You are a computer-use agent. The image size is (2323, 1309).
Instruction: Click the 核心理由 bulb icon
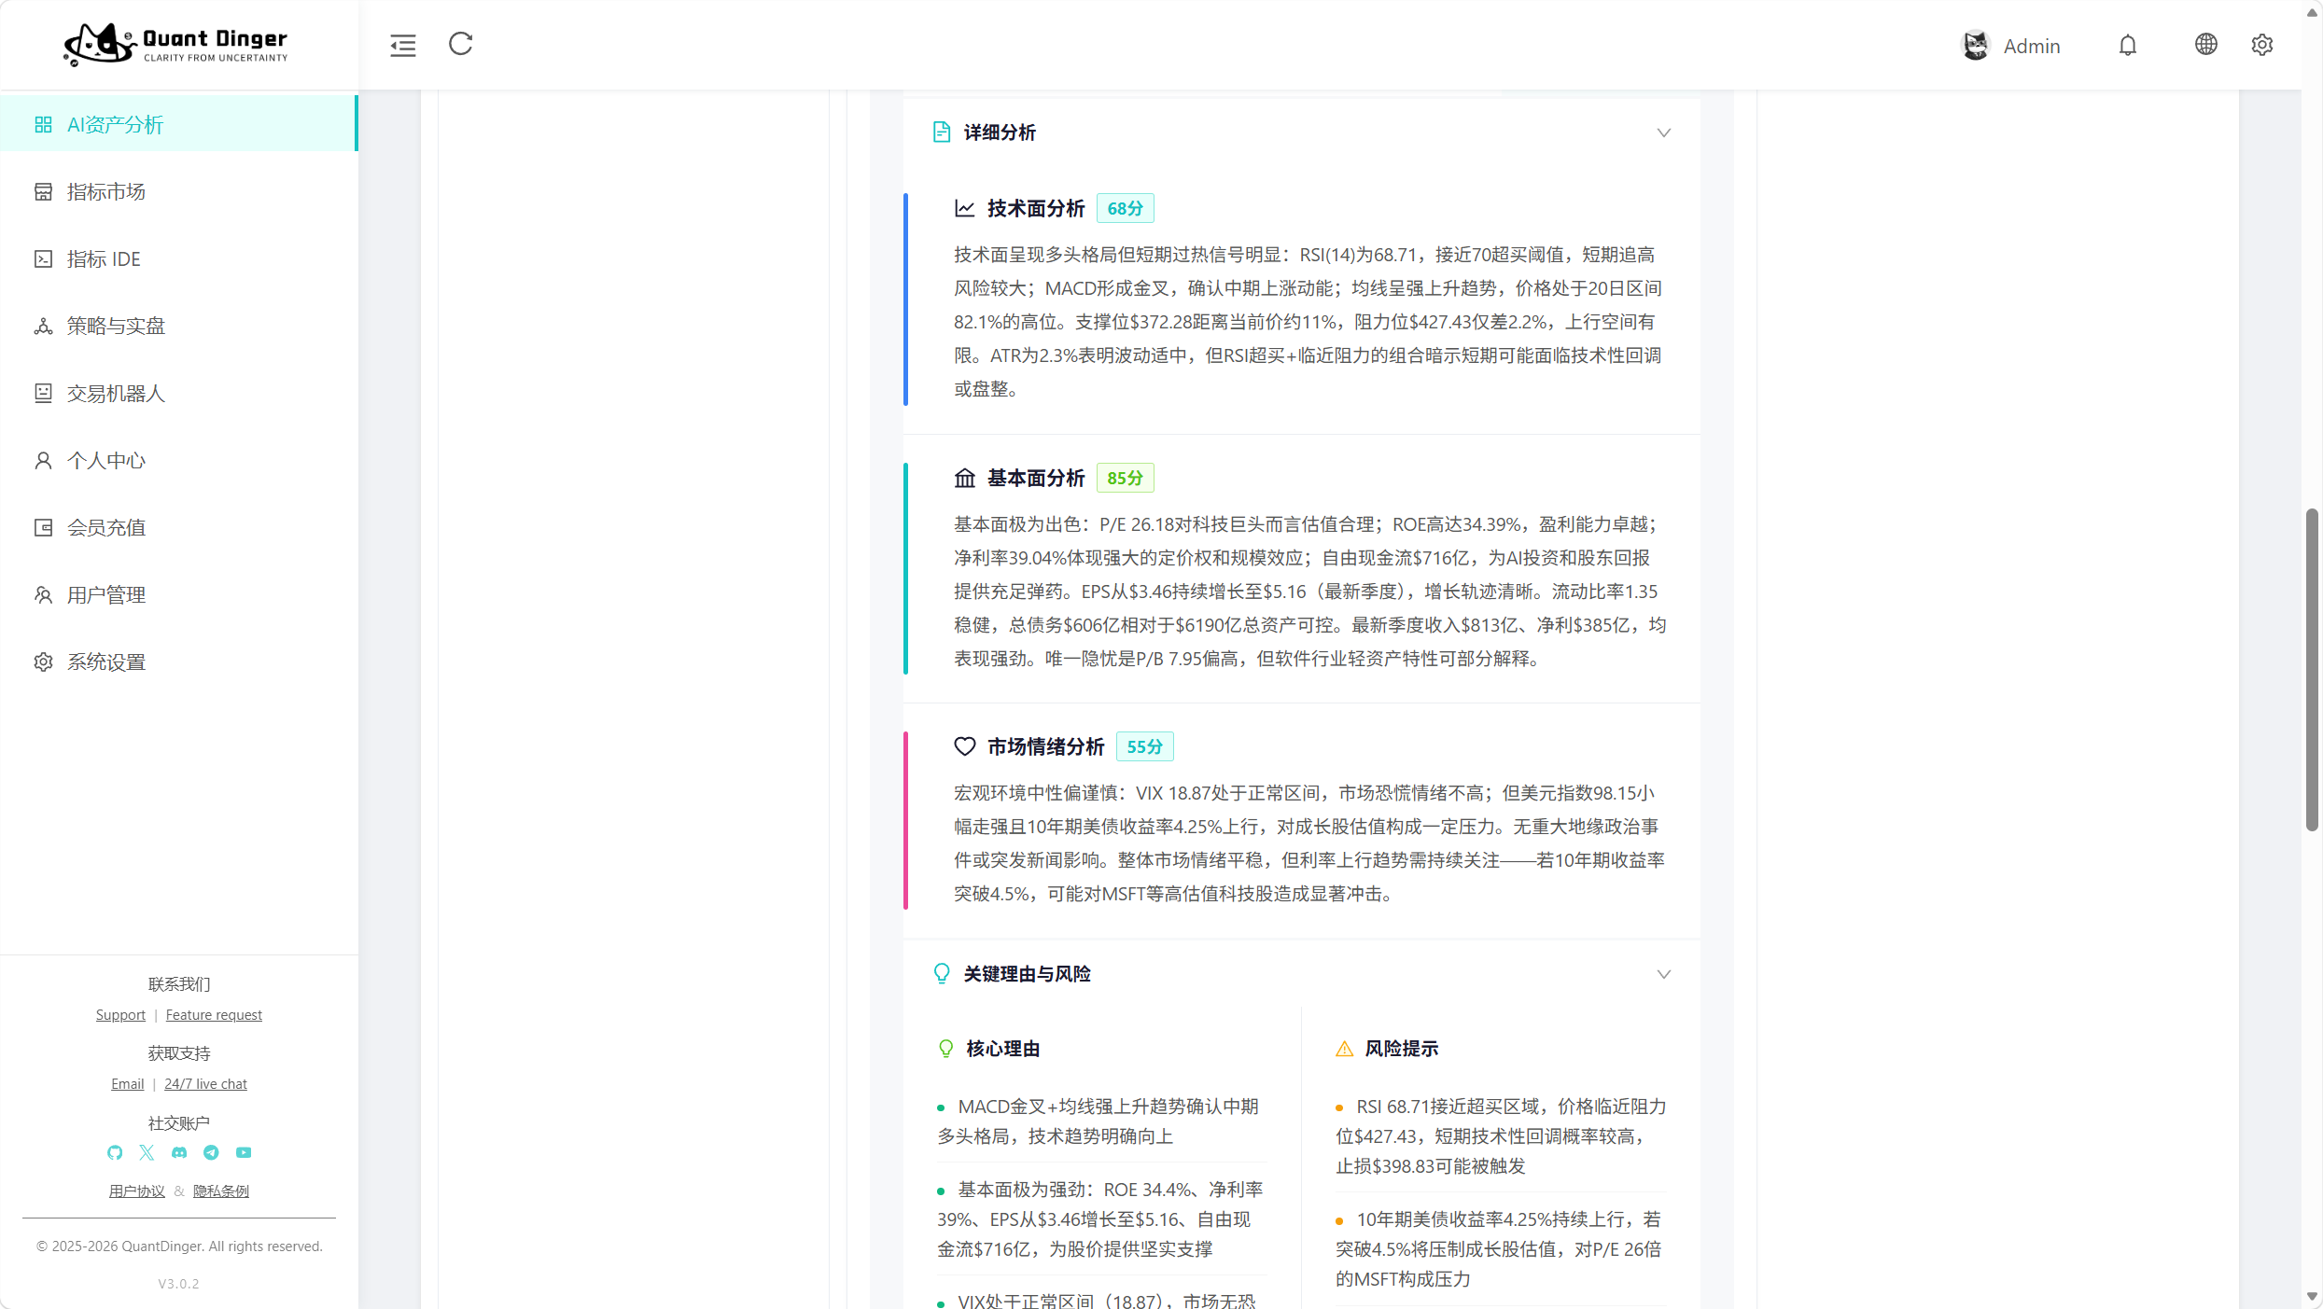(946, 1049)
